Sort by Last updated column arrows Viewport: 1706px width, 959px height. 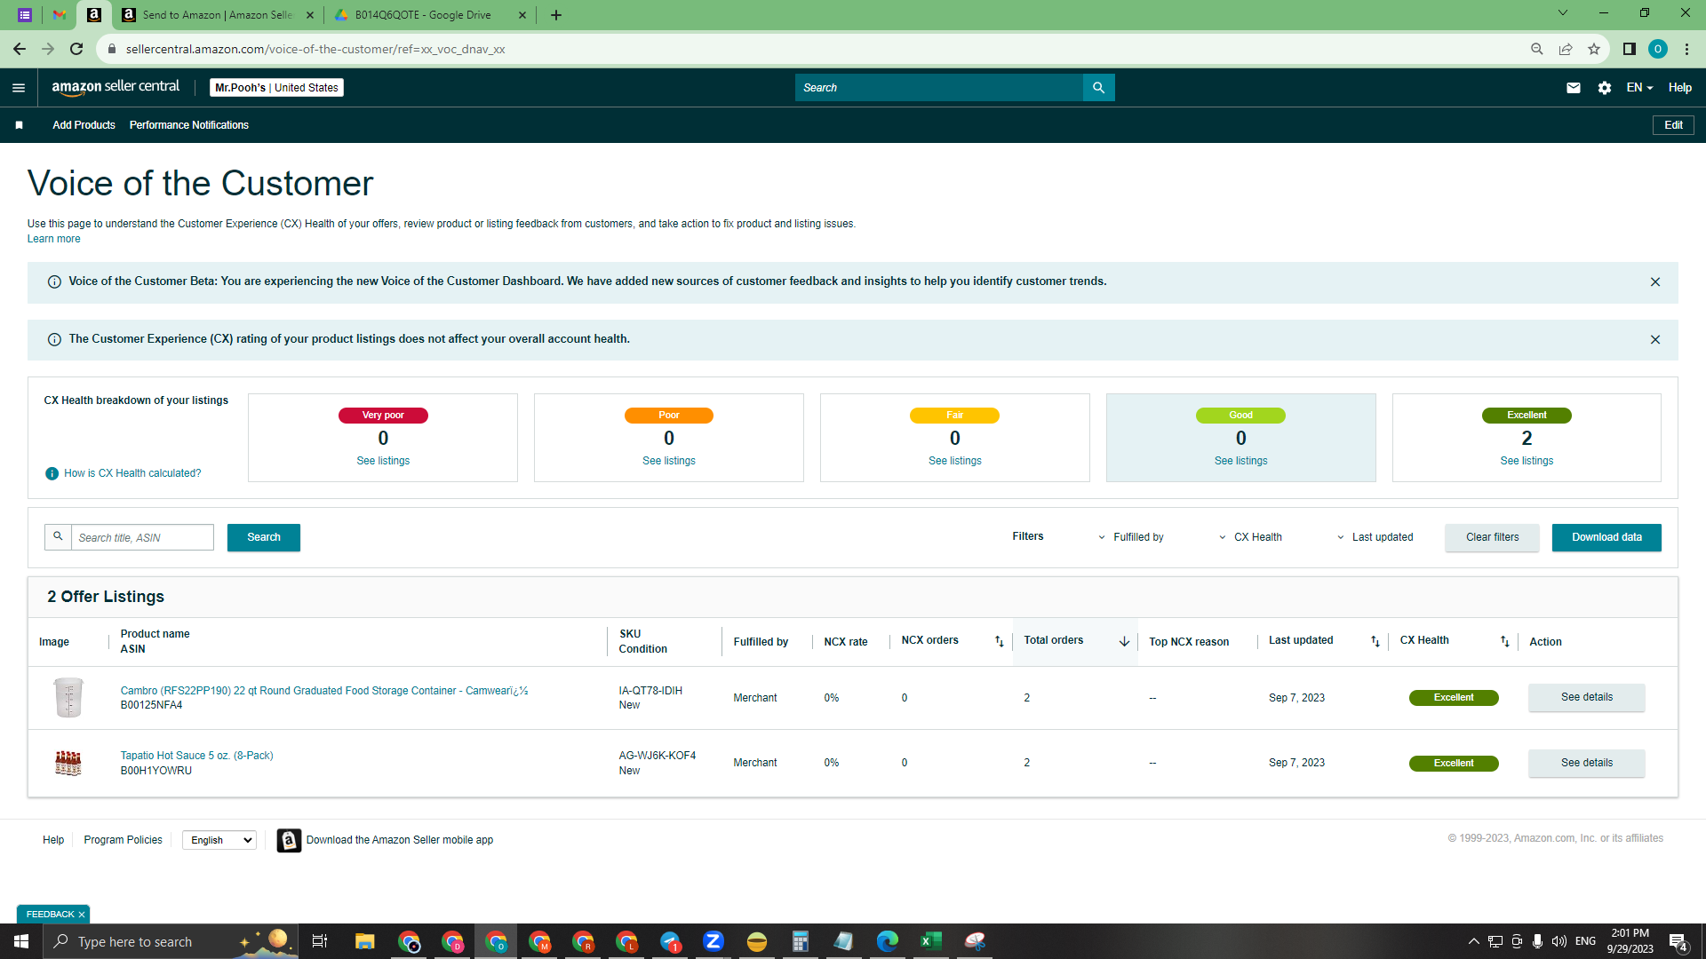[x=1375, y=642]
